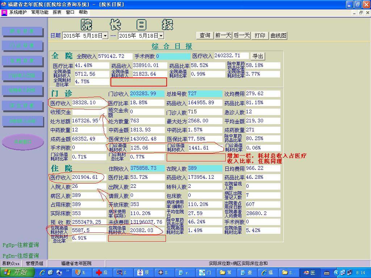Click the 门诊收入 value 203283.99
This screenshot has height=278, width=371.
click(147, 94)
